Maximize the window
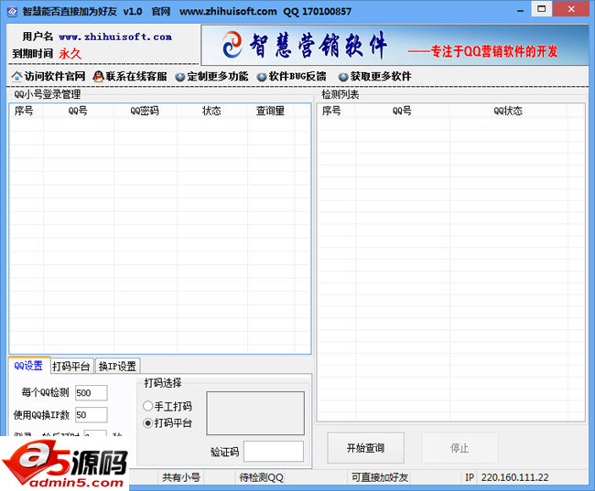The image size is (595, 491). 542,9
